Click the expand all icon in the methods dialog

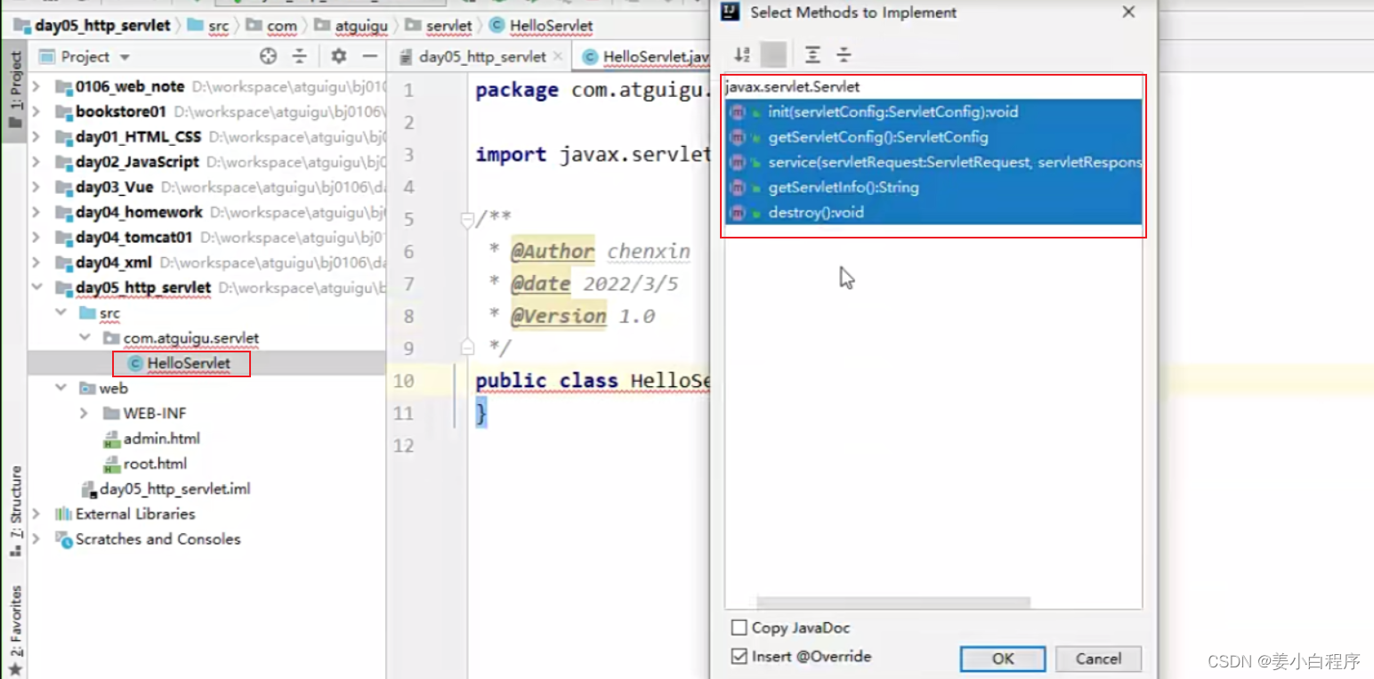812,54
